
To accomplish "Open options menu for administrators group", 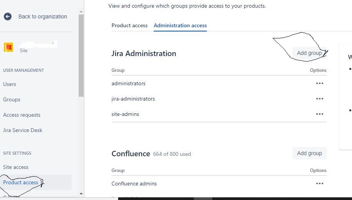I will pos(320,84).
